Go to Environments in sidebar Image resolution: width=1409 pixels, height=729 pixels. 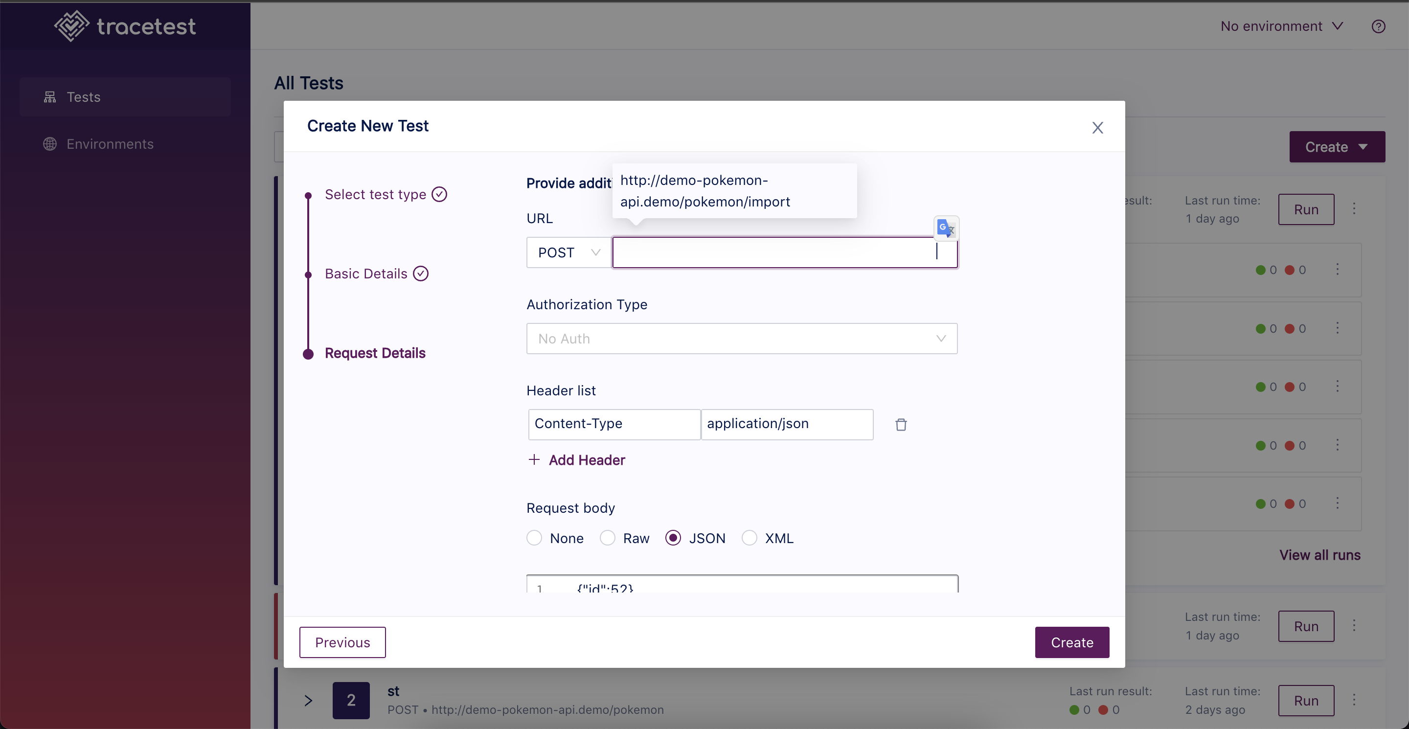coord(125,144)
